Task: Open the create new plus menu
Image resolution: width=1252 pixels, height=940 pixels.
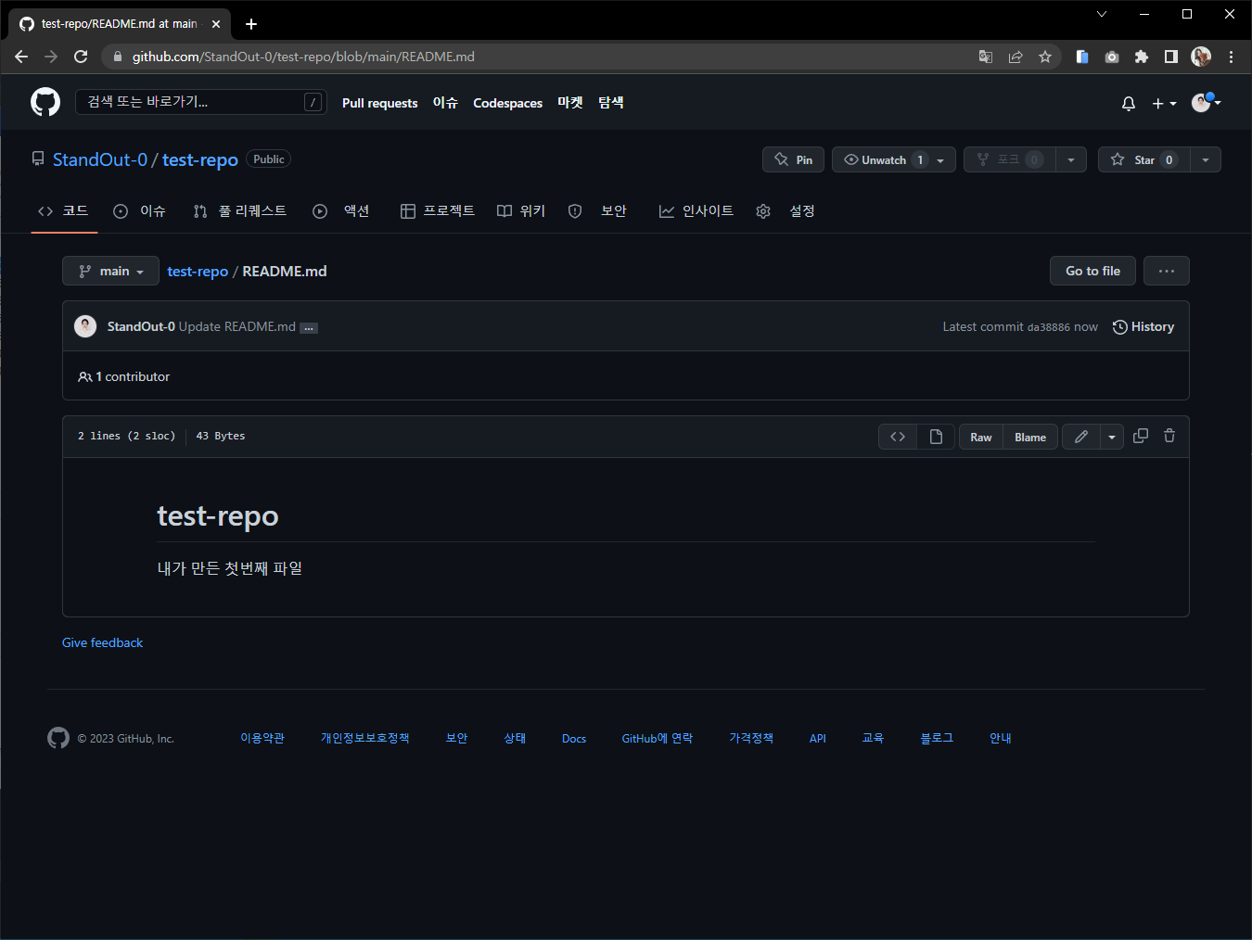Action: [1164, 103]
